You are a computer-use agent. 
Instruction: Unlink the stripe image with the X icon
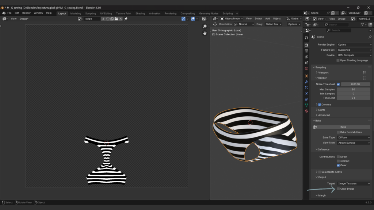point(121,19)
